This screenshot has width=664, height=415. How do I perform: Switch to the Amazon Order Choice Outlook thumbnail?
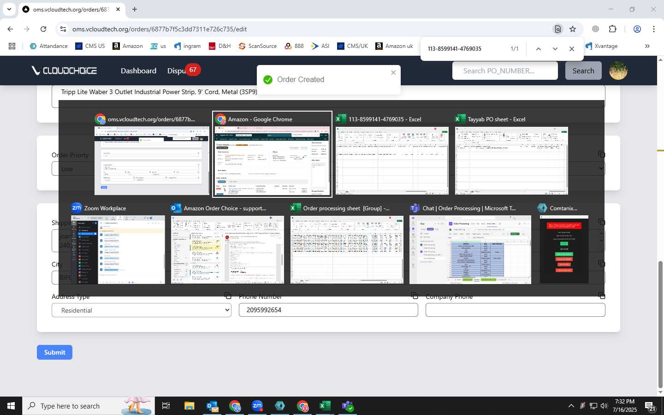(227, 244)
